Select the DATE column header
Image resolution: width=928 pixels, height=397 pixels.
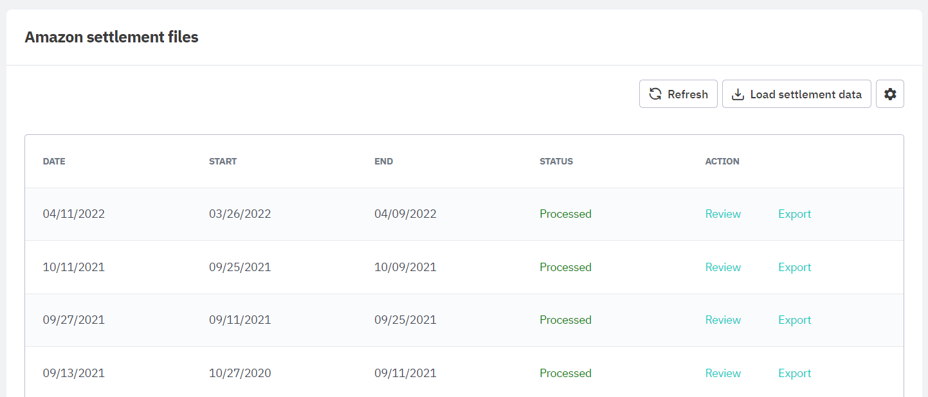[x=54, y=161]
